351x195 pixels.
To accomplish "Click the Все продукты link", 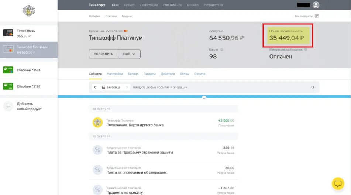I will coord(303,16).
